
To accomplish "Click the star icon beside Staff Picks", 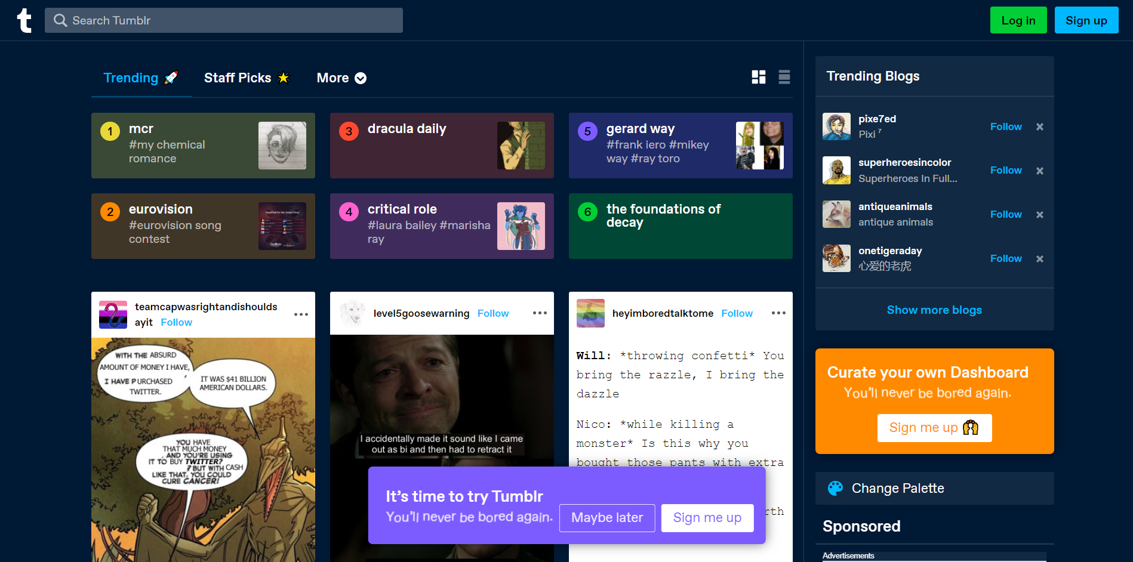I will click(284, 78).
